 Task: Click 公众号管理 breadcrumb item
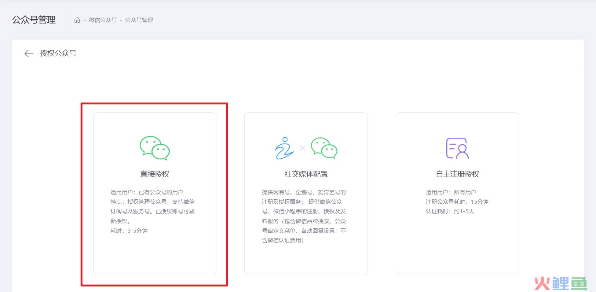click(x=139, y=20)
